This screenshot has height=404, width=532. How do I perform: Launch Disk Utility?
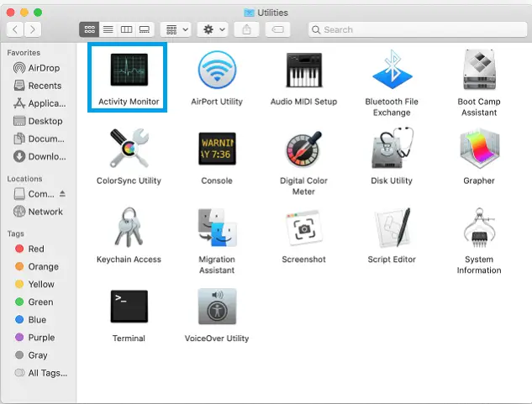click(391, 154)
